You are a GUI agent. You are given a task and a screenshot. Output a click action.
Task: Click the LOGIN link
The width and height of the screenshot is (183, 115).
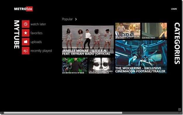(x=174, y=9)
